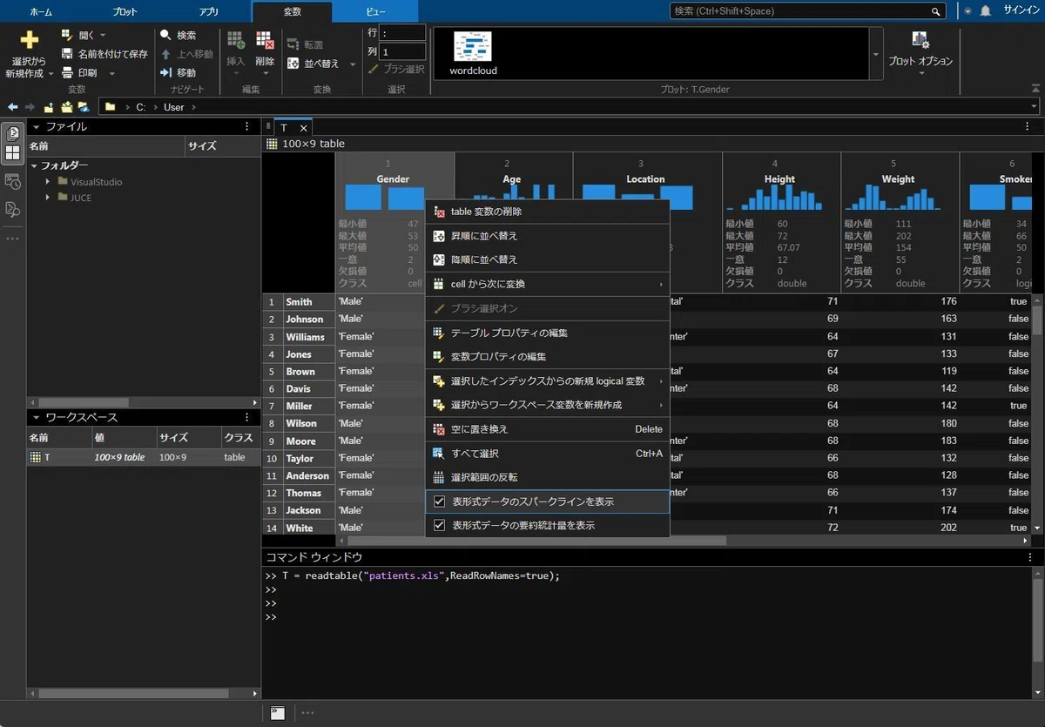Open cell から次に変換 submenu
This screenshot has height=727, width=1045.
[x=547, y=284]
